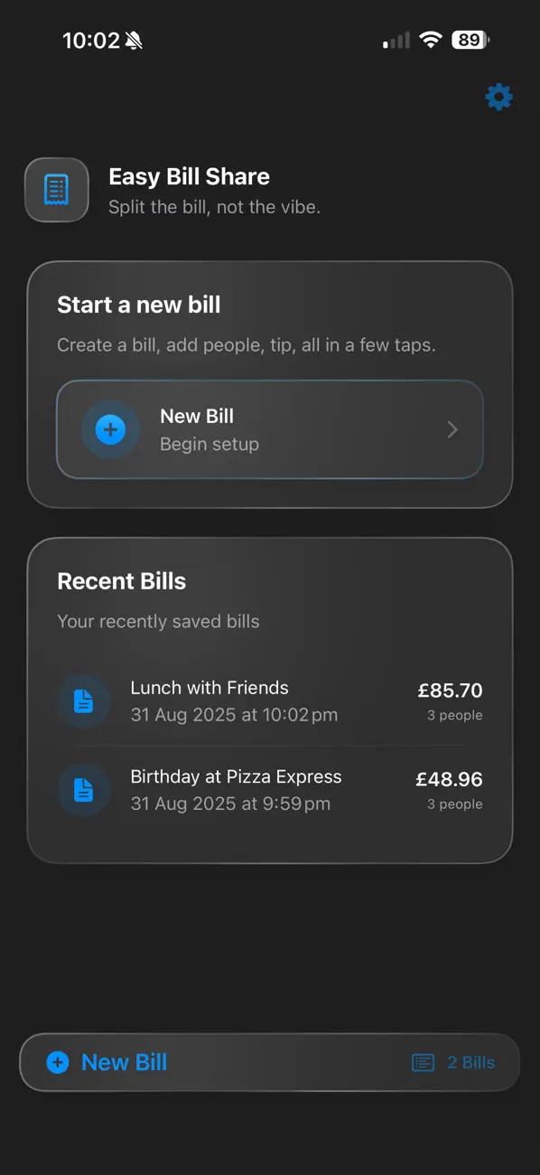Open Begin setup under New Bill
The height and width of the screenshot is (1175, 540).
coord(209,444)
